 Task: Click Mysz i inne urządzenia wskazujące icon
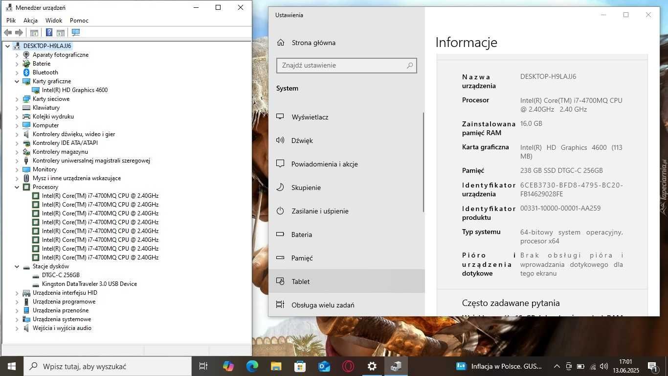click(26, 178)
